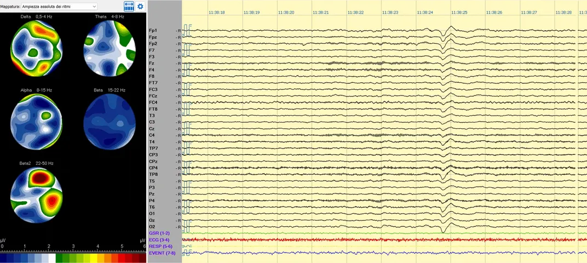This screenshot has height=263, width=587.
Task: Select the ECG (3-4) channel label
Action: [159, 240]
